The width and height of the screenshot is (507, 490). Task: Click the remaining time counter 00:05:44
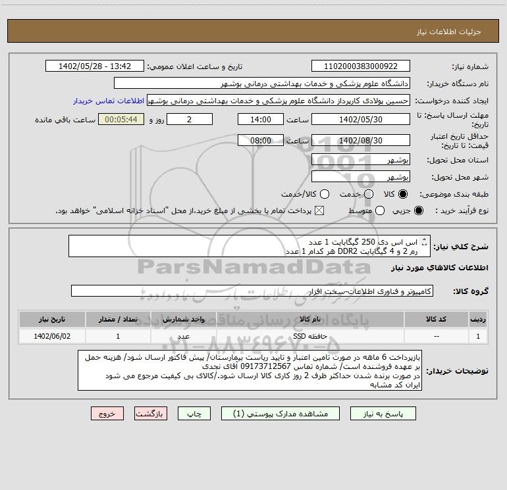121,119
